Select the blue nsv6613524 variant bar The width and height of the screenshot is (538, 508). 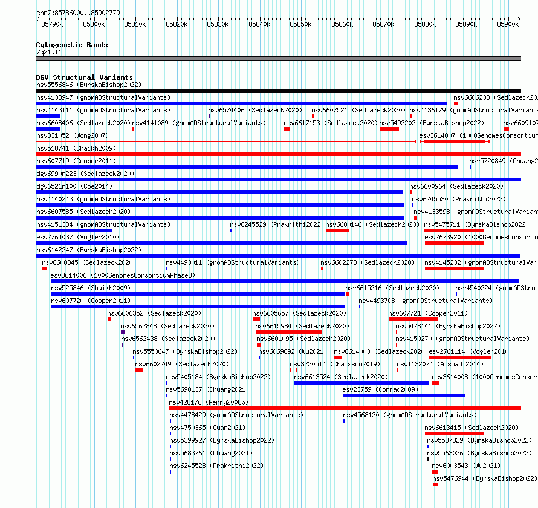[x=361, y=383]
